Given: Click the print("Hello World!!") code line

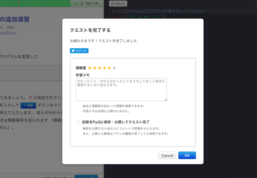Looking at the screenshot, I should click(x=139, y=16).
